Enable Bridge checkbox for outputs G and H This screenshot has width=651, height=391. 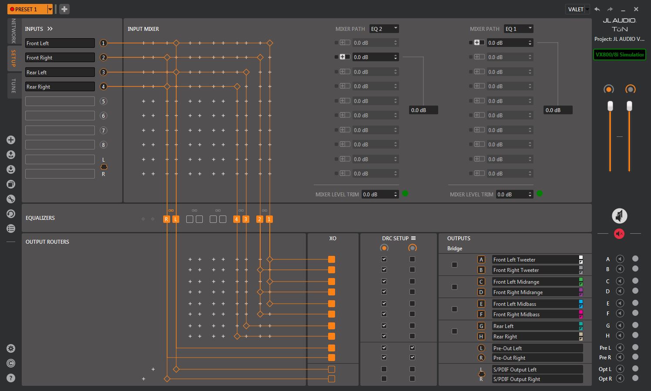(x=454, y=331)
